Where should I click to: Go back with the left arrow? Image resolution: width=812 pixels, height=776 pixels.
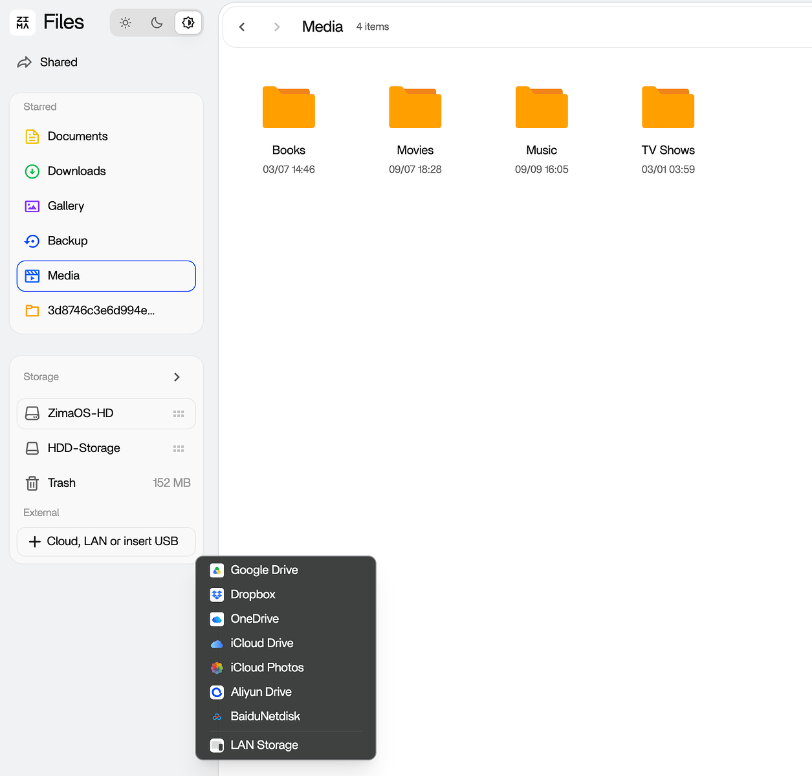tap(242, 27)
